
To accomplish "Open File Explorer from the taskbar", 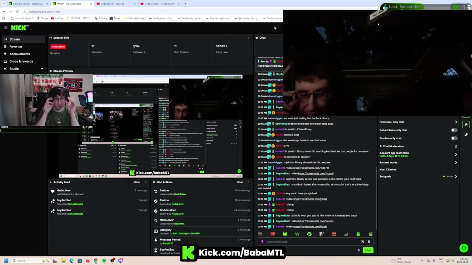I will pyautogui.click(x=63, y=261).
